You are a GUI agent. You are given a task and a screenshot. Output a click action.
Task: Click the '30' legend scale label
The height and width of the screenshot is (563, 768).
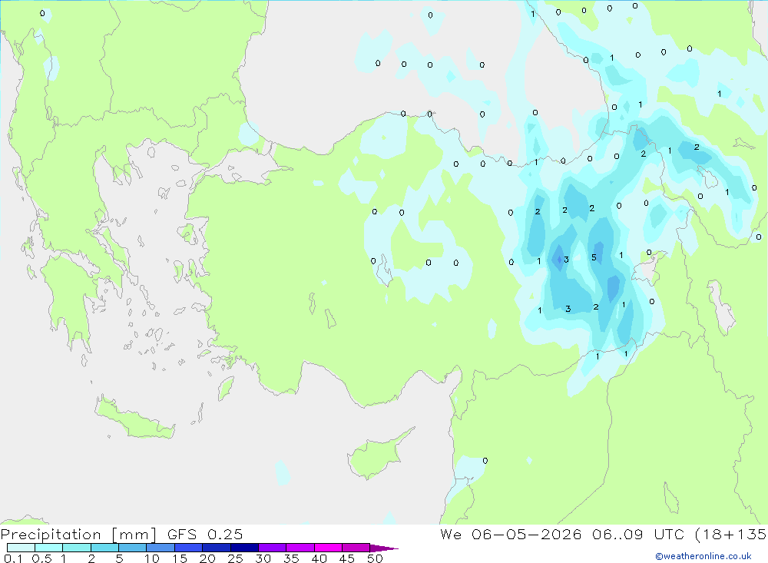(x=263, y=558)
